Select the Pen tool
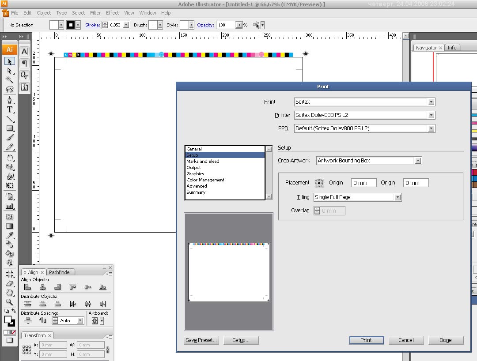 tap(10, 100)
